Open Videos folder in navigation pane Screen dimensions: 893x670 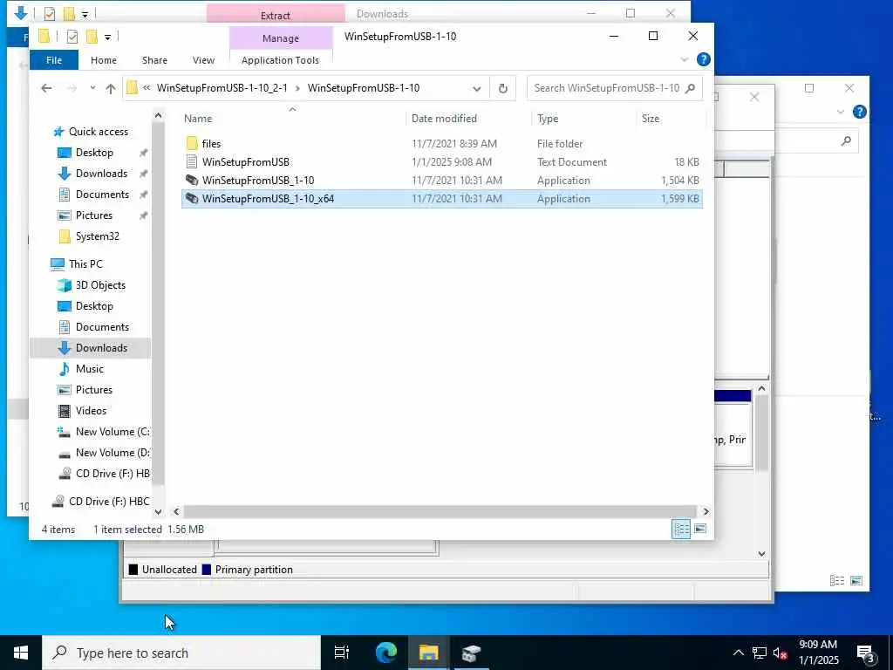91,411
